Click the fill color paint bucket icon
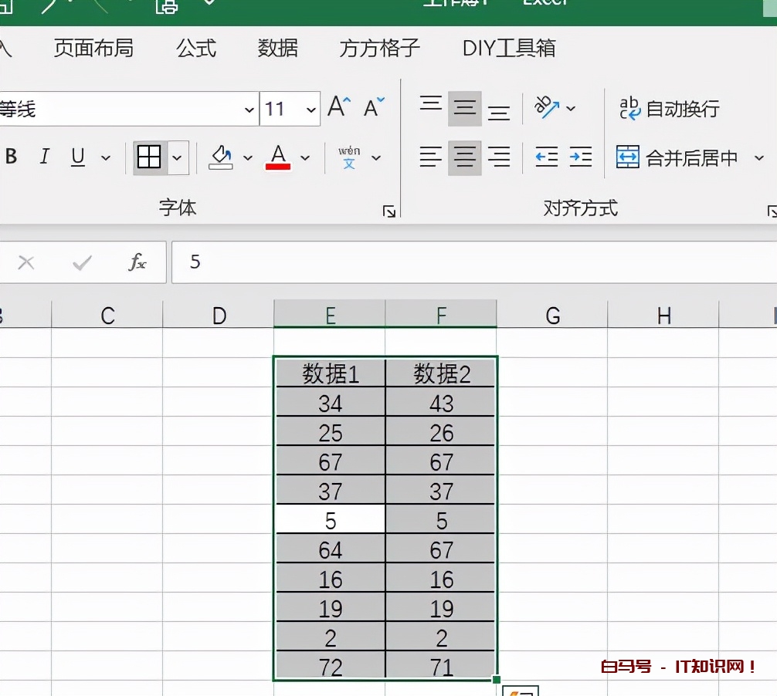The width and height of the screenshot is (777, 696). pyautogui.click(x=221, y=157)
